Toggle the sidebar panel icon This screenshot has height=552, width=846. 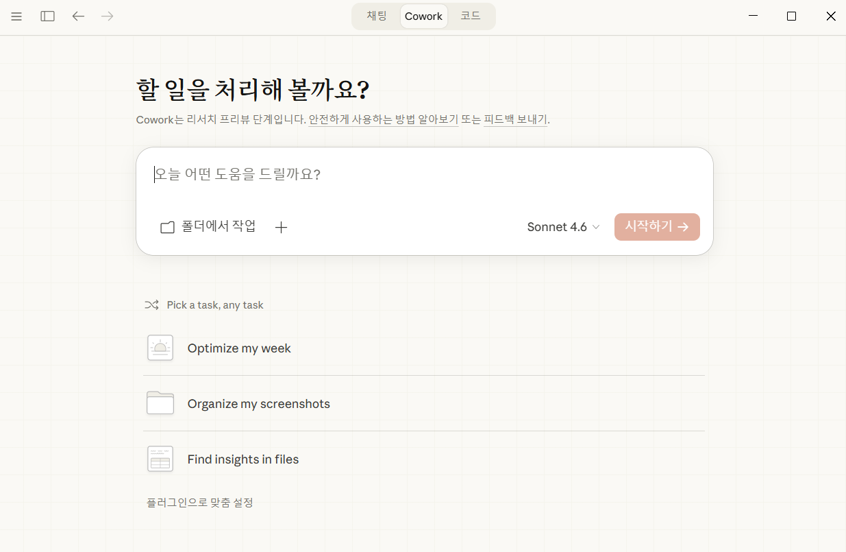click(47, 16)
